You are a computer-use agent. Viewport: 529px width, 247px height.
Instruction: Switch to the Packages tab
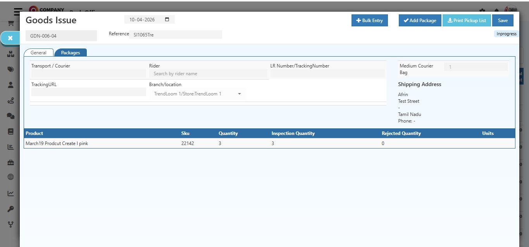71,52
